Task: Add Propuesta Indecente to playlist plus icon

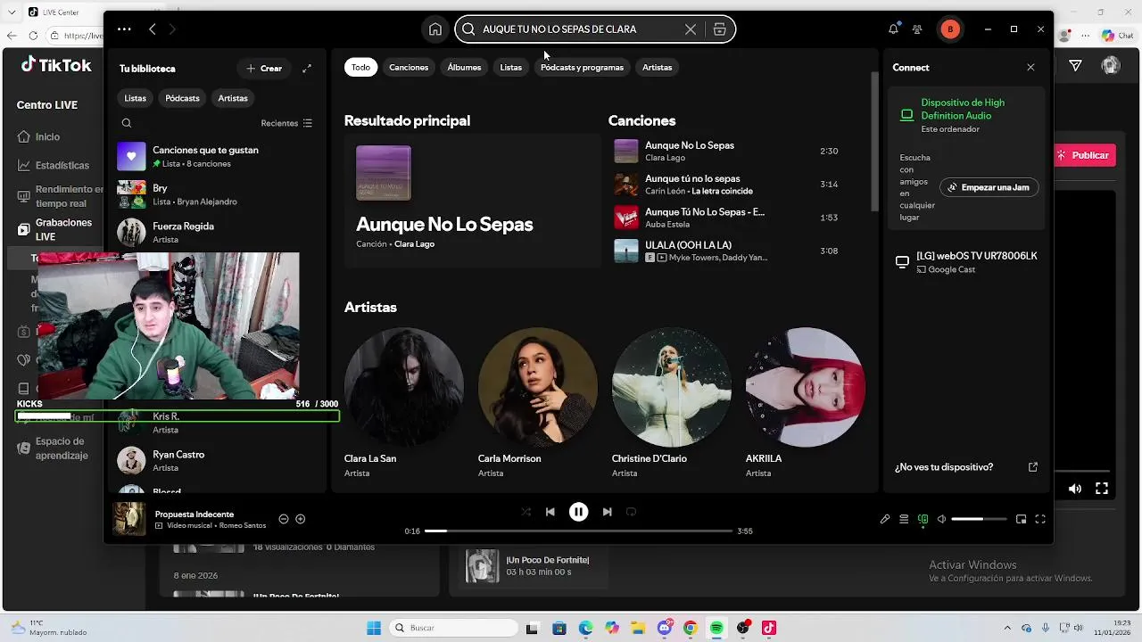Action: tap(301, 519)
